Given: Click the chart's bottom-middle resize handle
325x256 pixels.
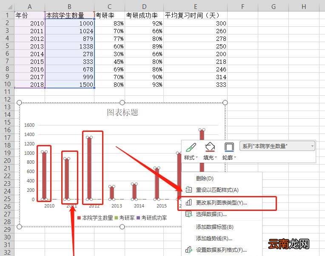Looking at the screenshot, I should [x=122, y=227].
